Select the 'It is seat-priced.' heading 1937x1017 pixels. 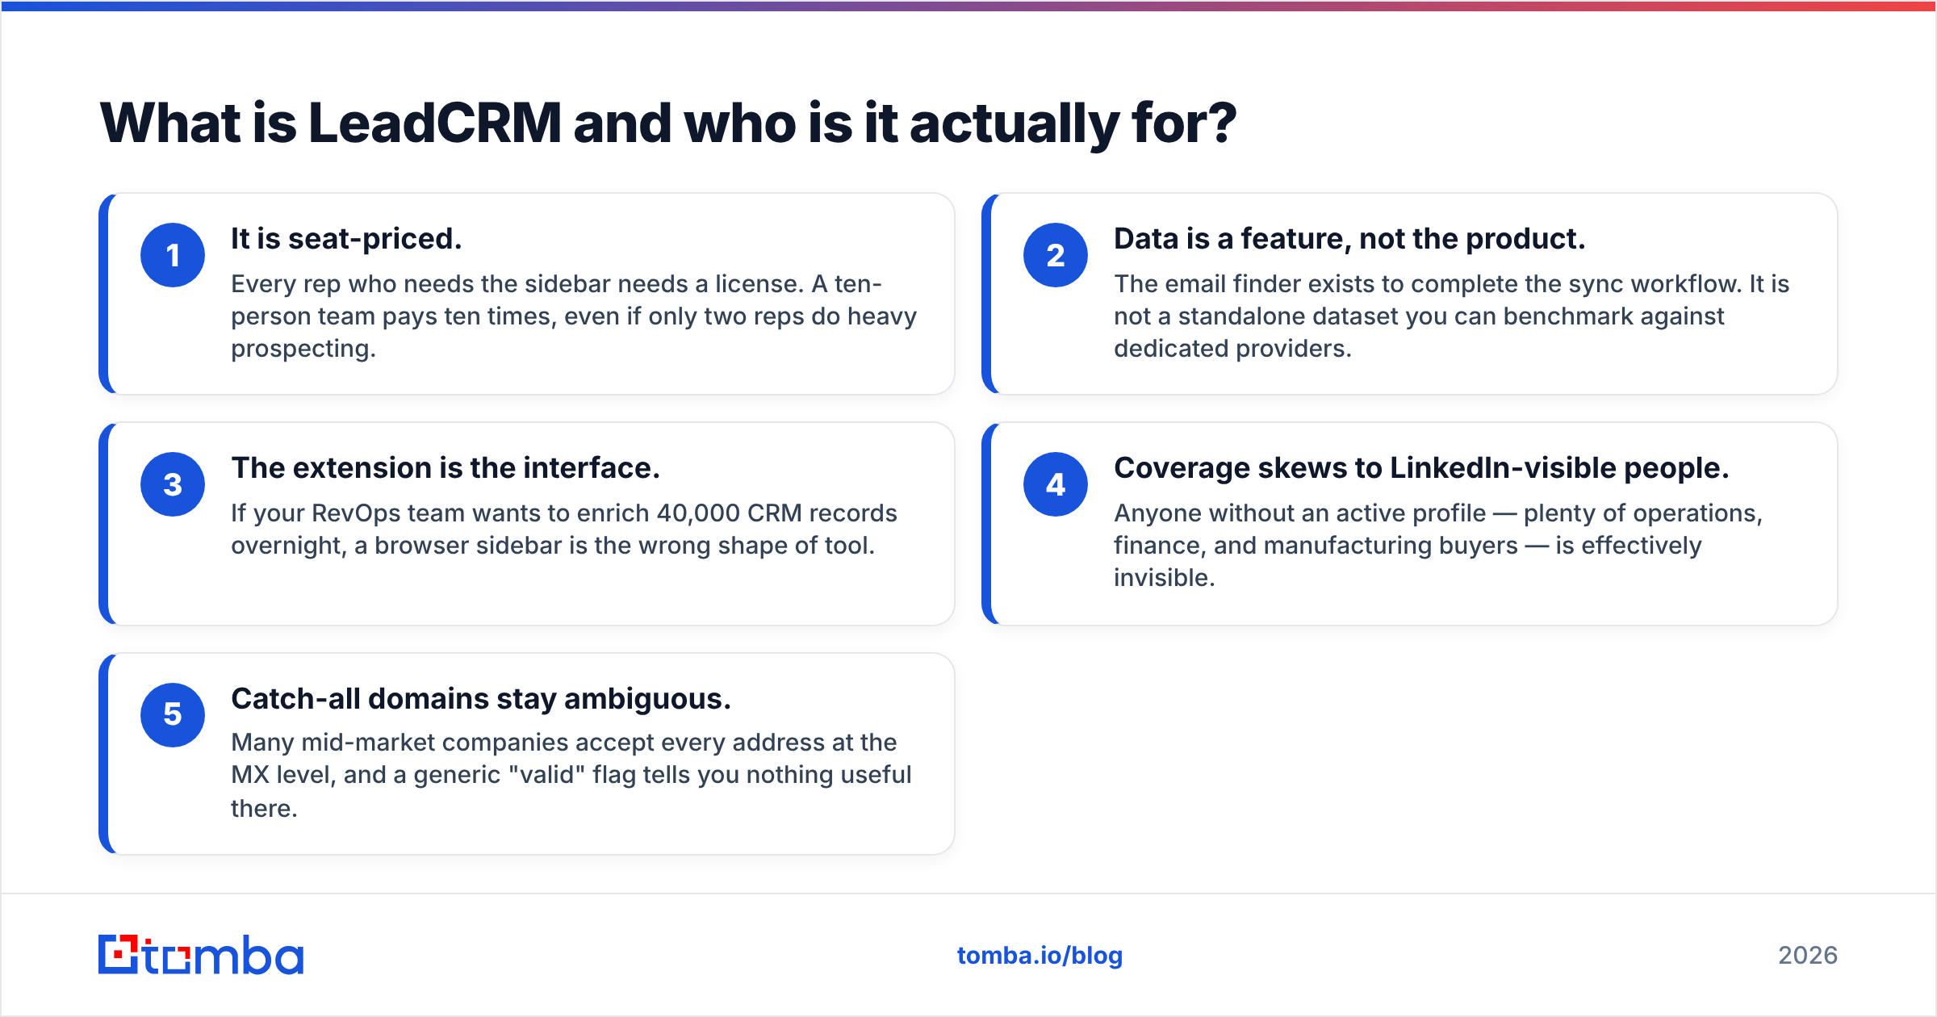pos(346,239)
